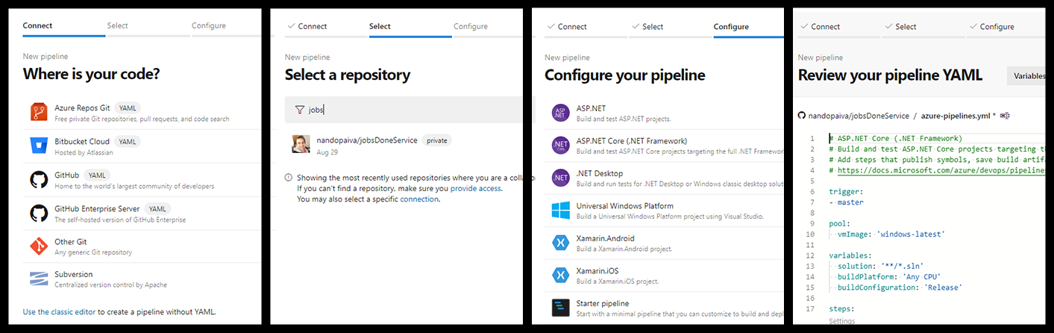This screenshot has height=333, width=1054.
Task: Return to Connect in 'Configure your pipeline' panel
Action: (567, 26)
